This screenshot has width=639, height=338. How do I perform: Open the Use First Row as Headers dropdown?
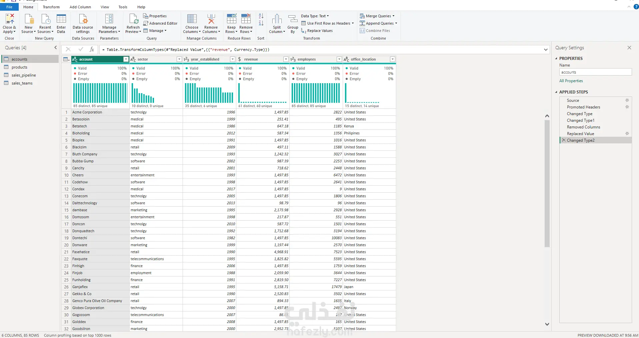(327, 23)
